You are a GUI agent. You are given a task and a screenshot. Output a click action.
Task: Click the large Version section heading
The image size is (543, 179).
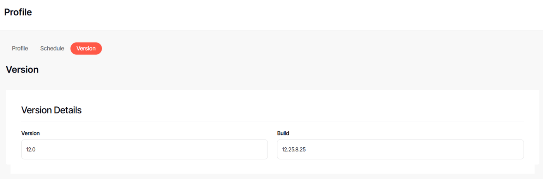(x=22, y=70)
